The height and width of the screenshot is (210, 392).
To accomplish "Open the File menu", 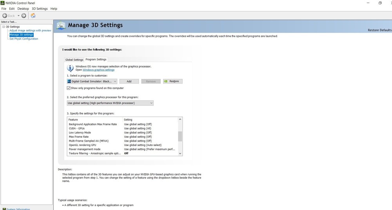I will click(4, 9).
